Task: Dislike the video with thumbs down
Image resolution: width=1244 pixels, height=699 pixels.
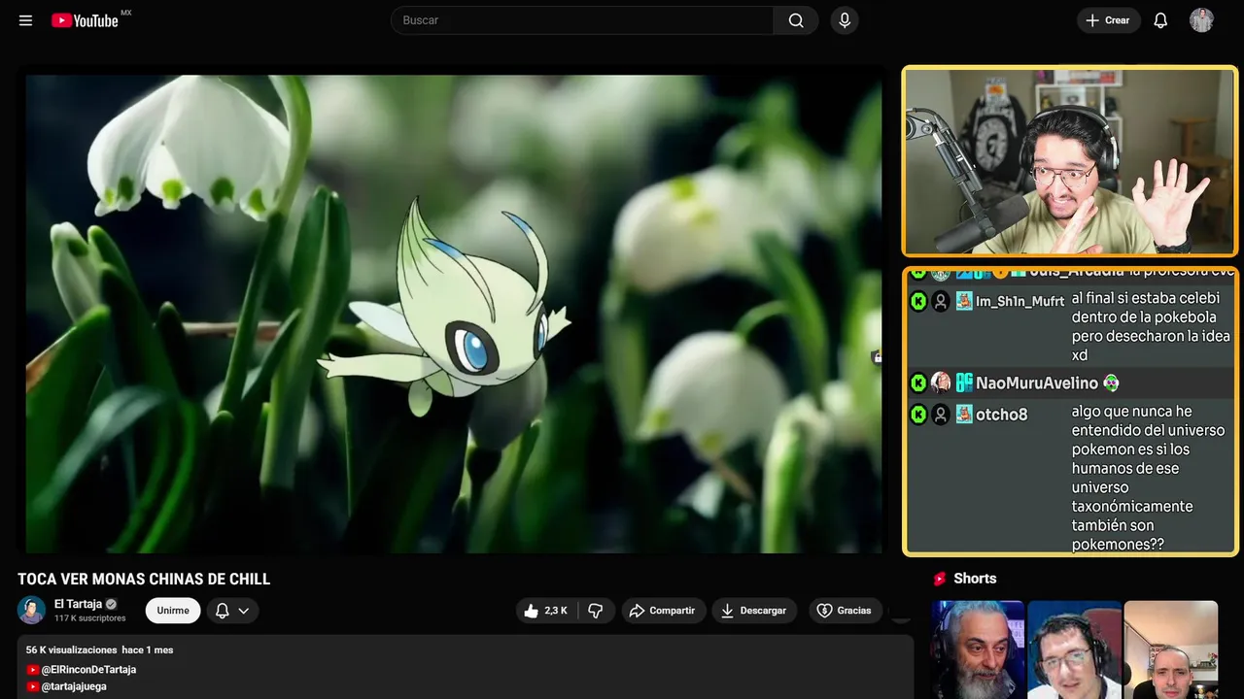Action: pyautogui.click(x=596, y=611)
